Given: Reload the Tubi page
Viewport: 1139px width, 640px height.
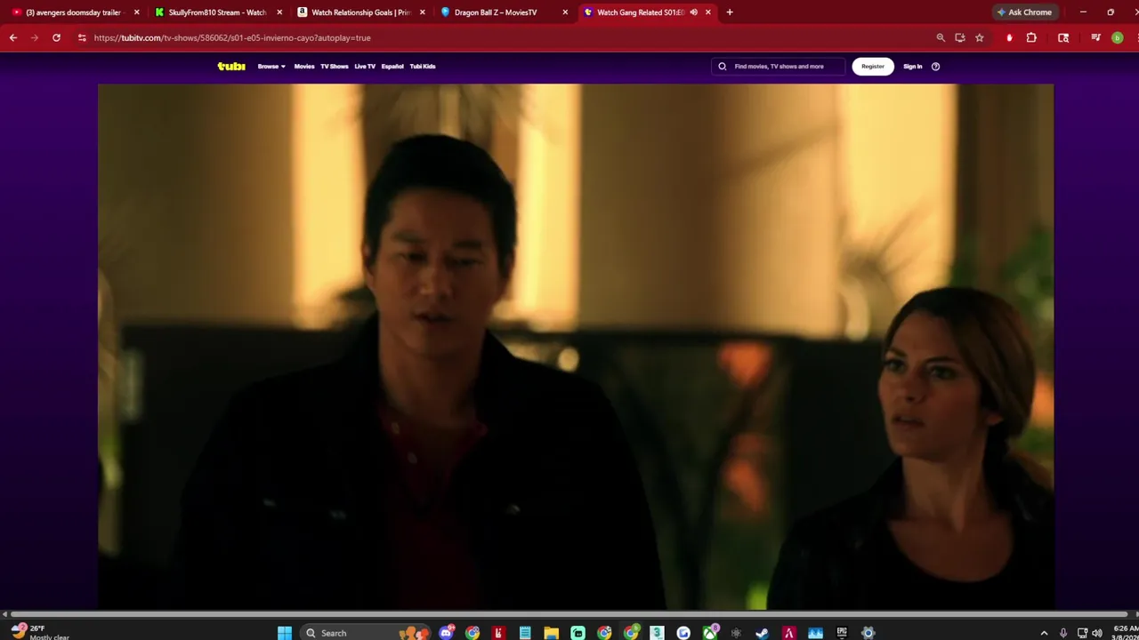Looking at the screenshot, I should pyautogui.click(x=56, y=37).
